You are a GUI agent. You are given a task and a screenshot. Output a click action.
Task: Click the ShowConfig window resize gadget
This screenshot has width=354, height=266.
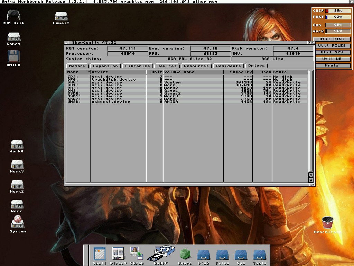click(312, 185)
